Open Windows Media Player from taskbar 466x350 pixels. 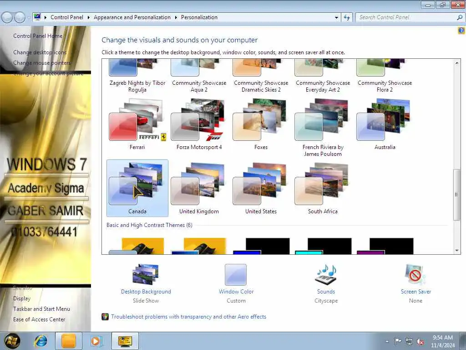coord(96,341)
